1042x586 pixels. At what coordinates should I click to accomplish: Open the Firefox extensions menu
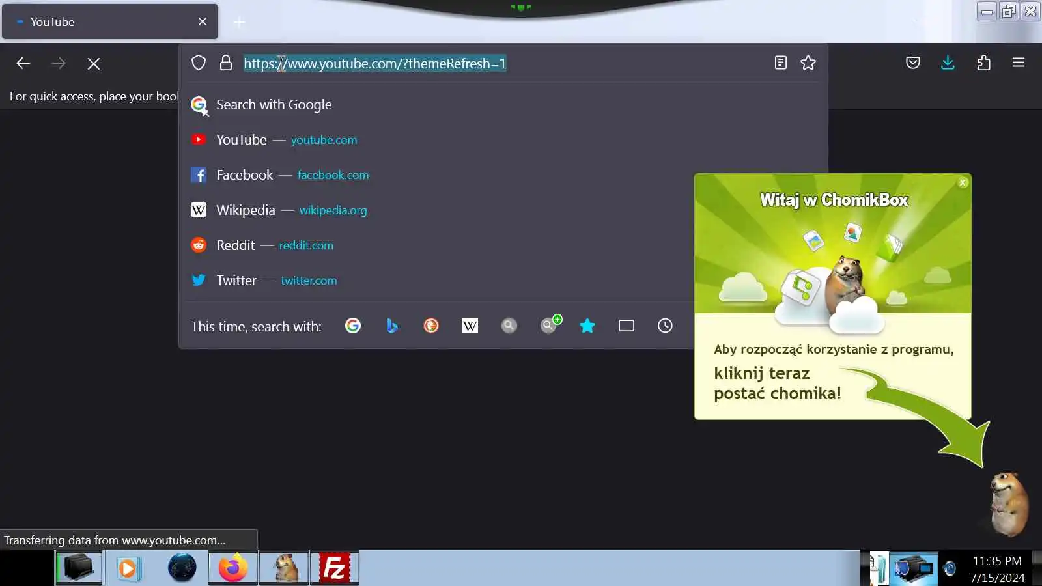(984, 63)
